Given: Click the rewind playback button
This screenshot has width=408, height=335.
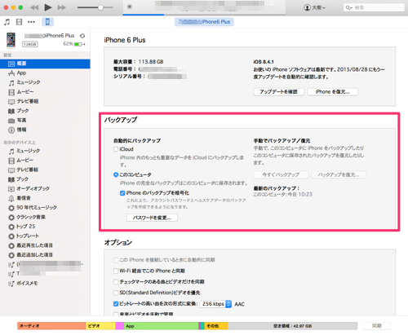Looking at the screenshot, I should click(x=34, y=7).
